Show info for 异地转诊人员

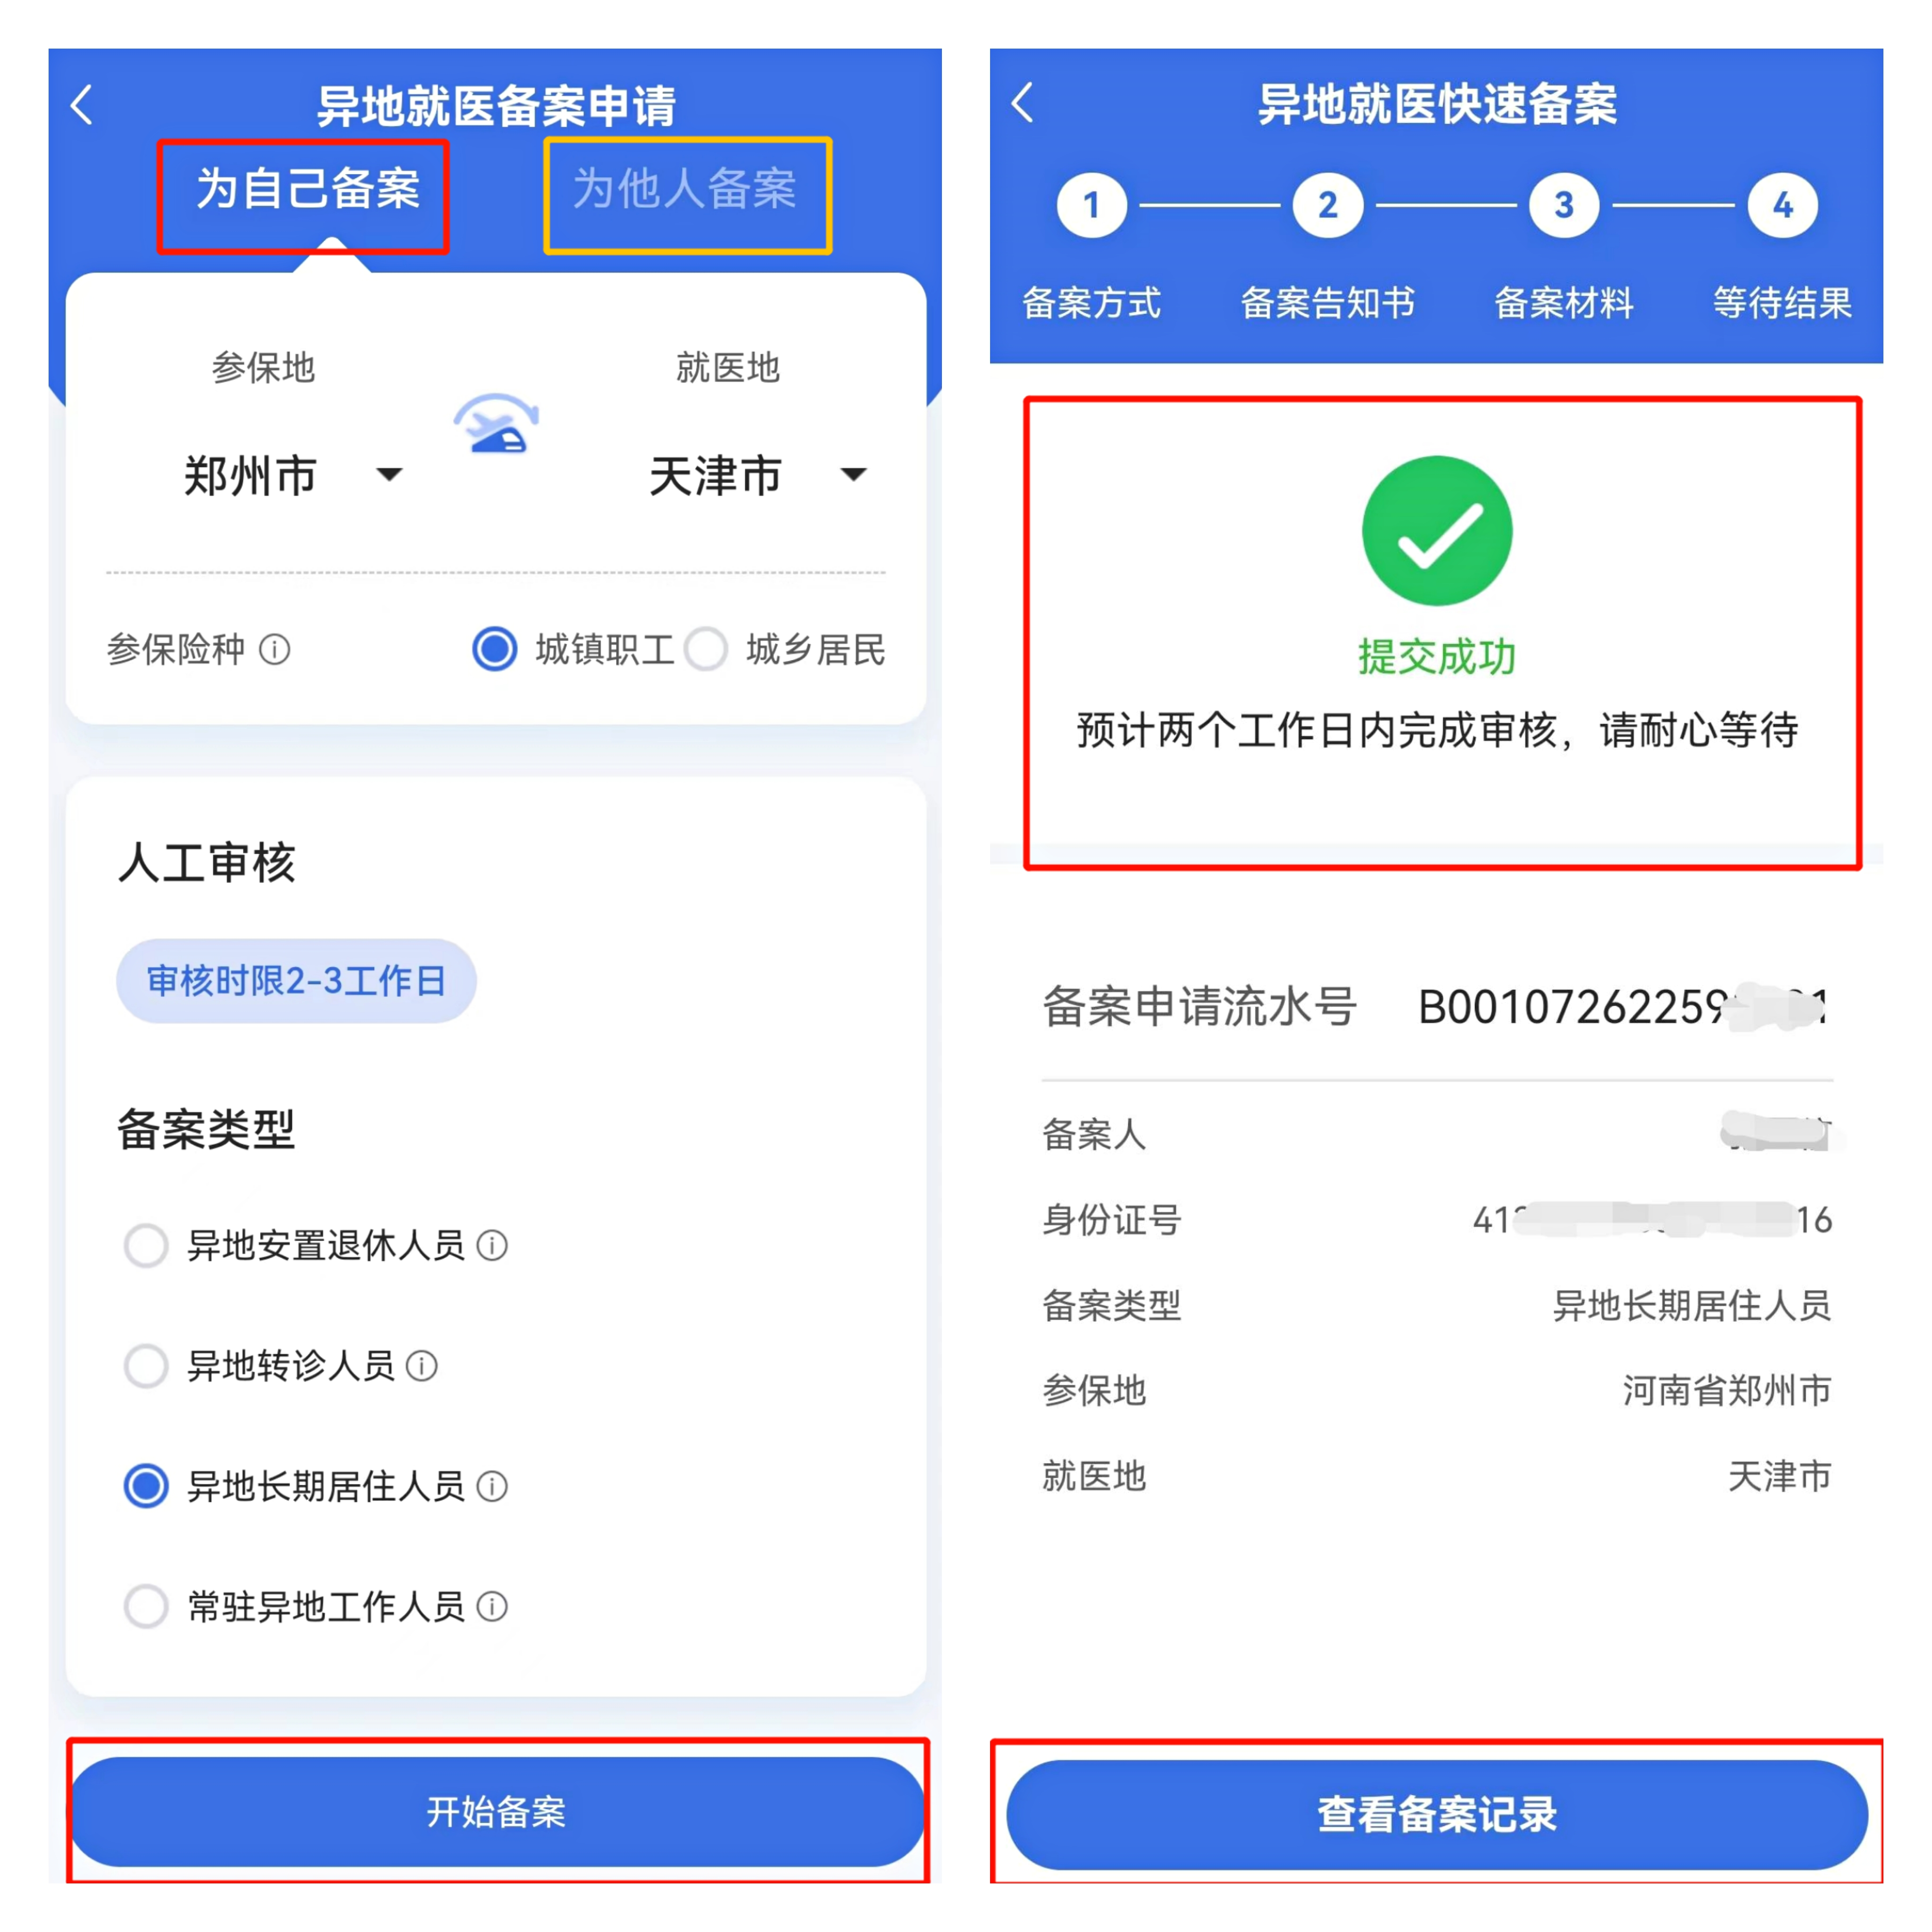422,1366
